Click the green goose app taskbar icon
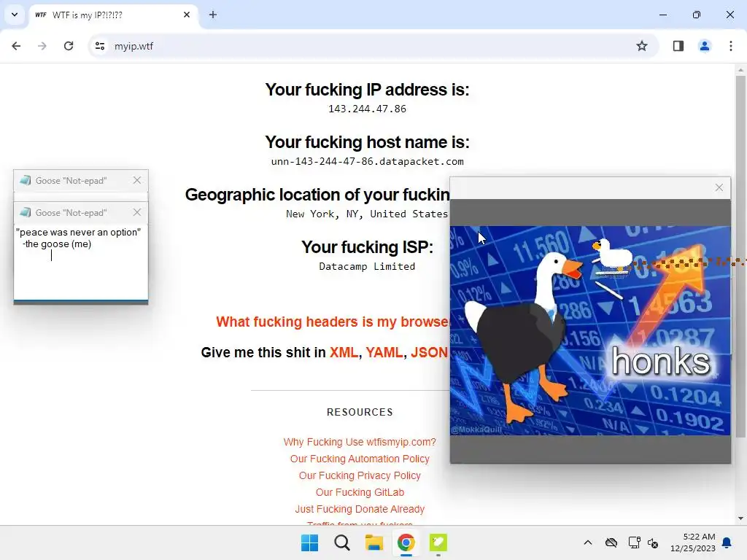 [438, 542]
